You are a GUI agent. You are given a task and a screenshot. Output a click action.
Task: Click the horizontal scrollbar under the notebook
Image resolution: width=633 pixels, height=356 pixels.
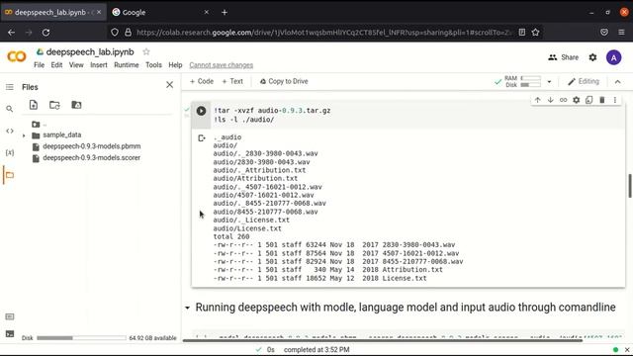tap(383, 340)
